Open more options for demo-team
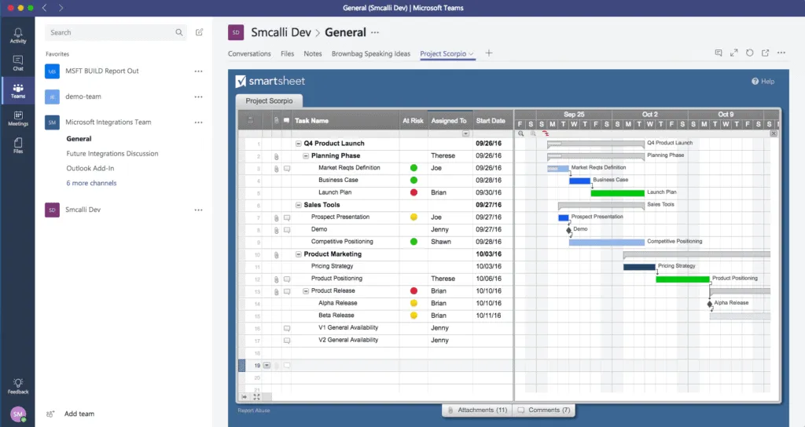 pyautogui.click(x=198, y=97)
